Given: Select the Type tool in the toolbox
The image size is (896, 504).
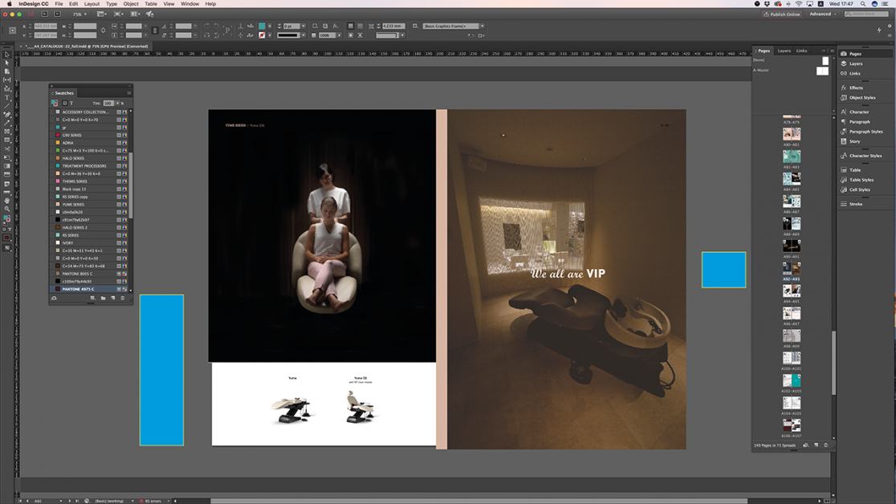Looking at the screenshot, I should (x=7, y=98).
